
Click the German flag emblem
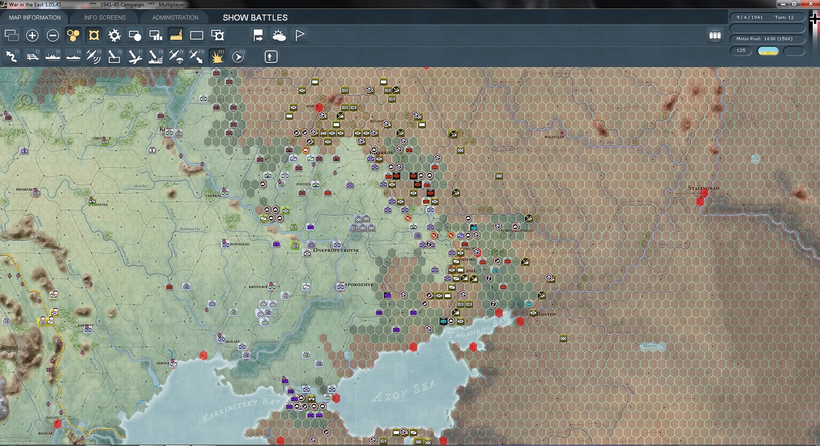tap(815, 19)
